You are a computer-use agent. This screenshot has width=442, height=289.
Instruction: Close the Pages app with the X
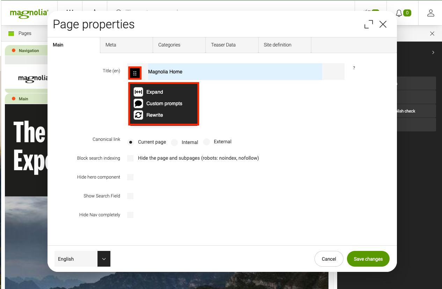(x=432, y=34)
